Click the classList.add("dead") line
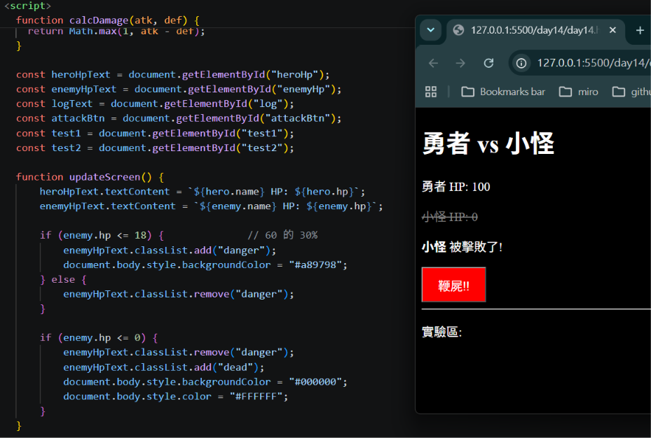Screen dimensions: 651x438 163,367
